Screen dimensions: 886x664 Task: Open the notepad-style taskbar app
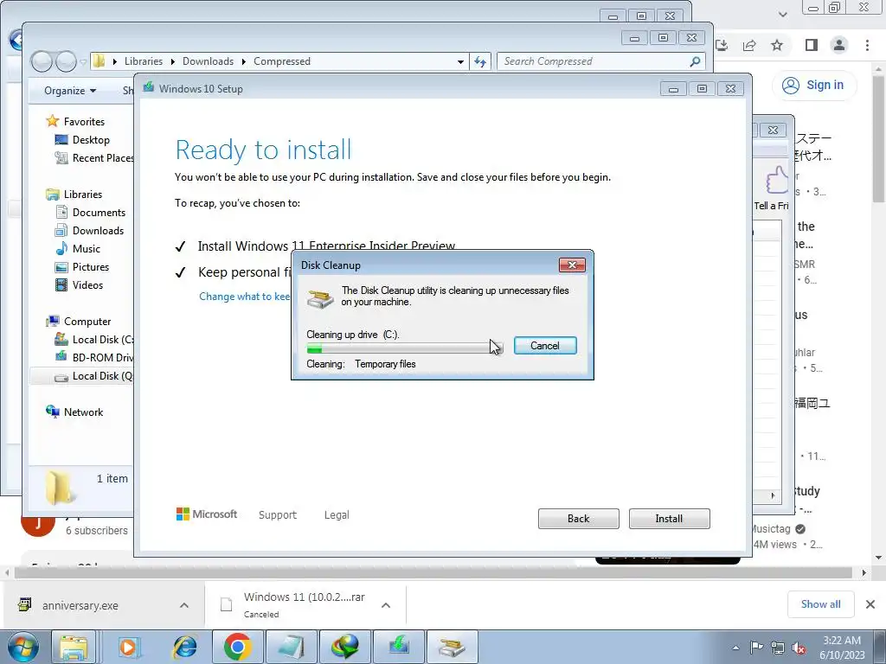click(291, 647)
